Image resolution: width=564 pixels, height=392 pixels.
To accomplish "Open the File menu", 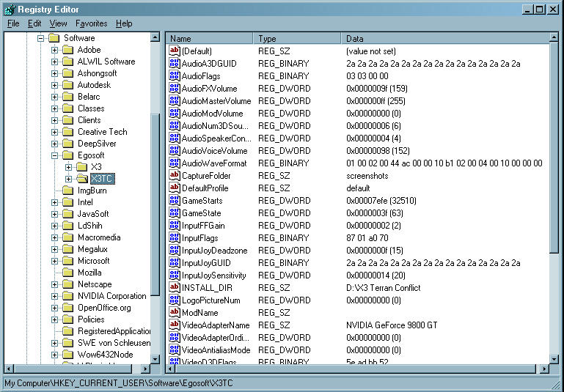I will click(13, 23).
